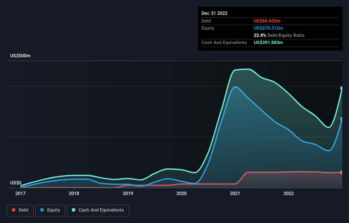Toggle the Debt series legend button

20,210
